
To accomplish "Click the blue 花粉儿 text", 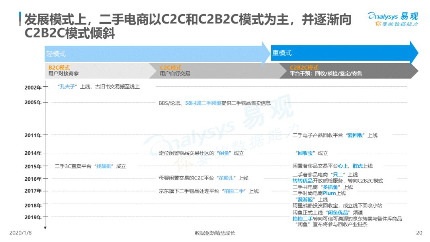I will coord(226,178).
